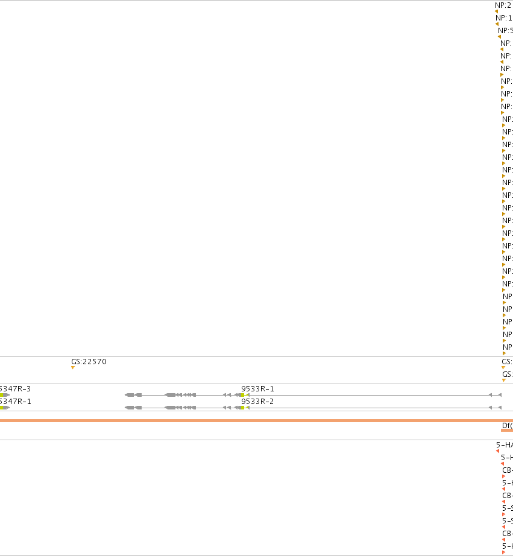Click the triangle marker below NP:2

pos(496,11)
